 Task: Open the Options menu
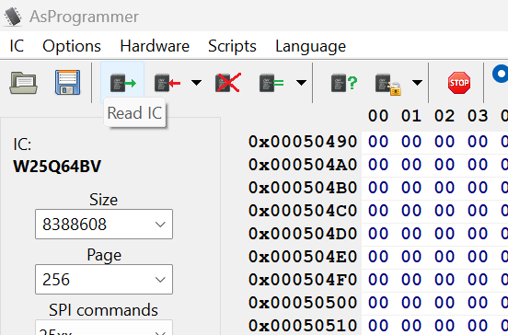click(x=72, y=46)
